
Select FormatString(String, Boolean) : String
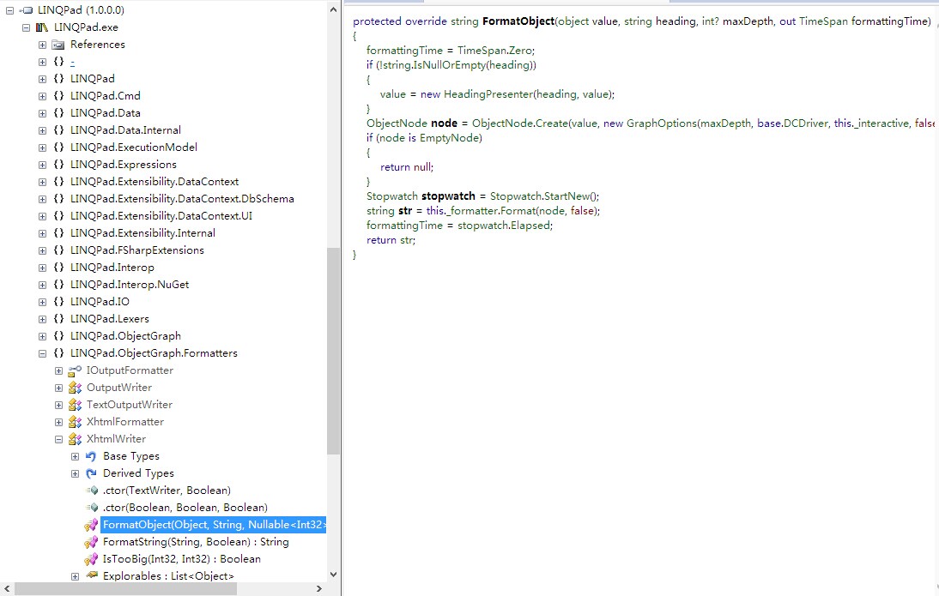coord(196,542)
